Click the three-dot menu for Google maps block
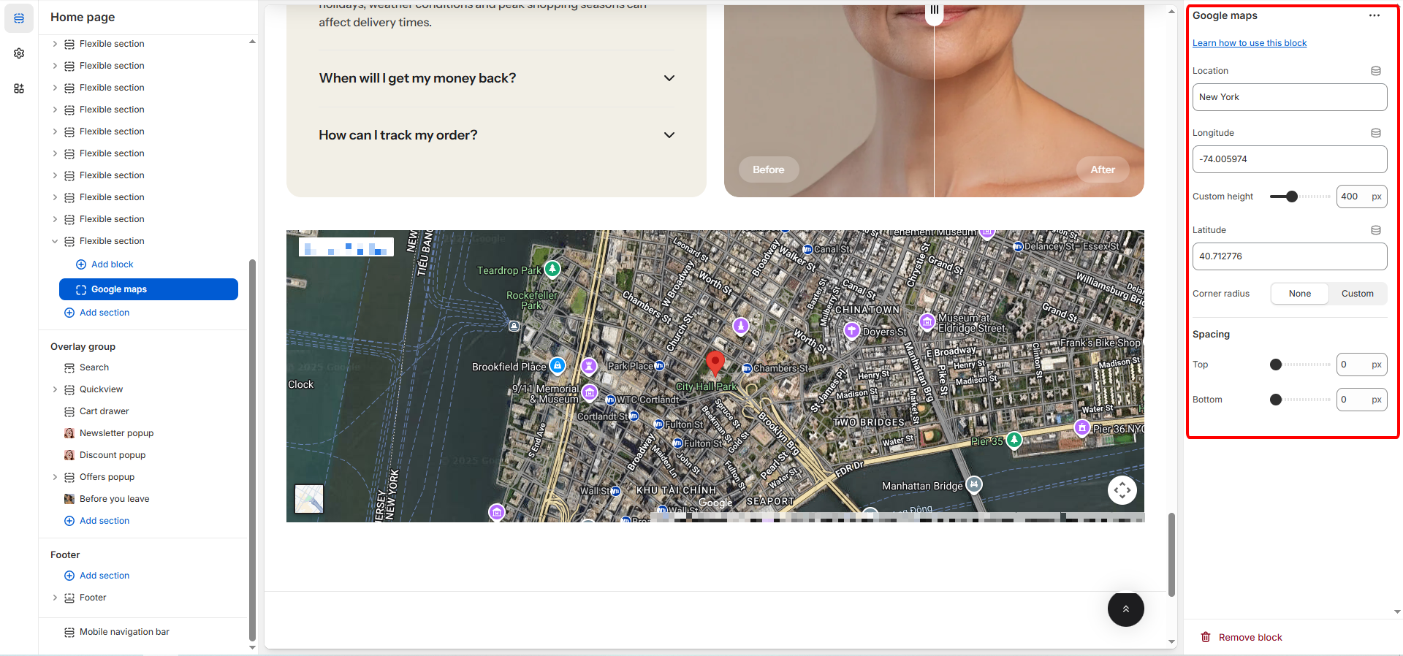 pos(1374,15)
